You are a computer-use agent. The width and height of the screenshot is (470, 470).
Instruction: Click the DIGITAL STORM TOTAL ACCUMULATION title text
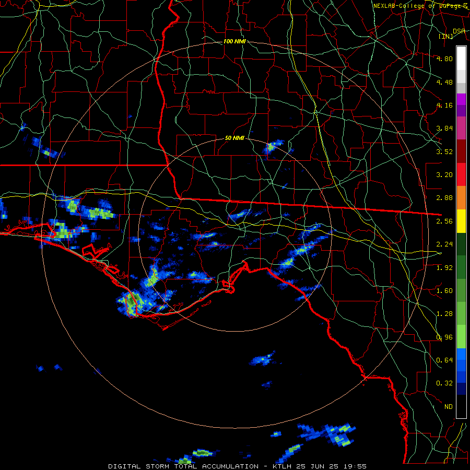click(x=183, y=466)
